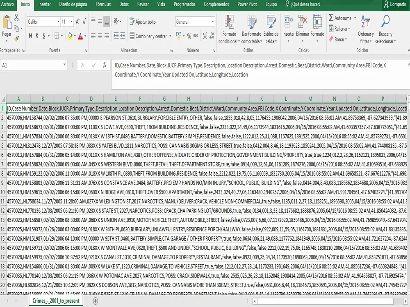
Task: Click the insert function fx icon
Action: [x=105, y=65]
